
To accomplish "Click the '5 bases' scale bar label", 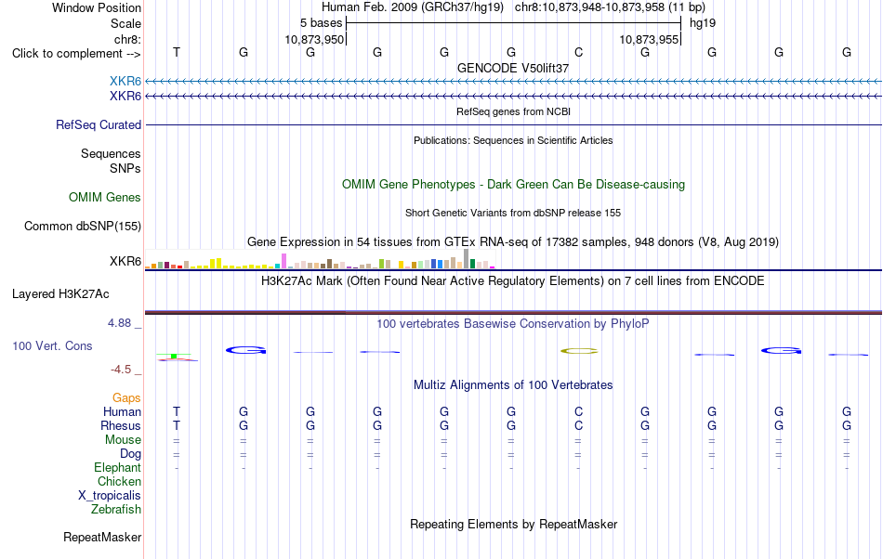I will tap(321, 23).
